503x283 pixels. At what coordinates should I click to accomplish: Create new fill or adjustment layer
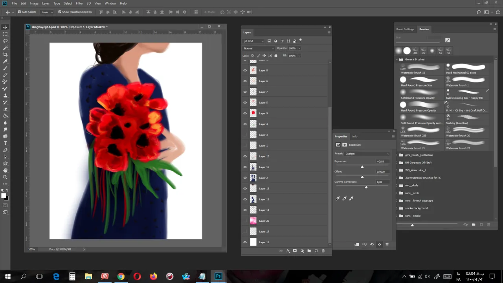point(302,251)
